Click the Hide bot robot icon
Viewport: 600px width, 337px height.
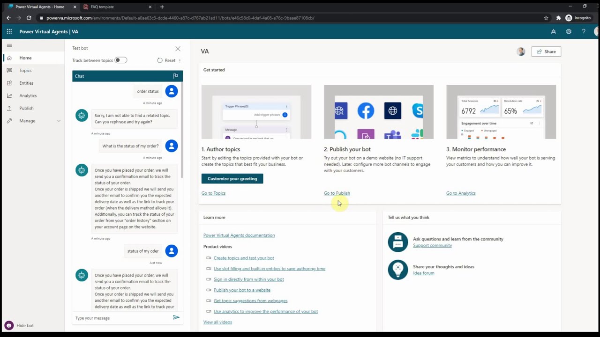(8, 325)
